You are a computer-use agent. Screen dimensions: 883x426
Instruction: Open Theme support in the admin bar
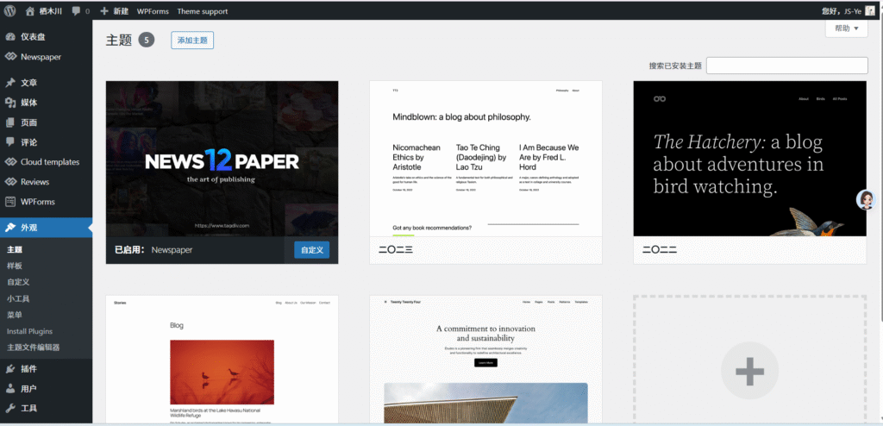202,11
